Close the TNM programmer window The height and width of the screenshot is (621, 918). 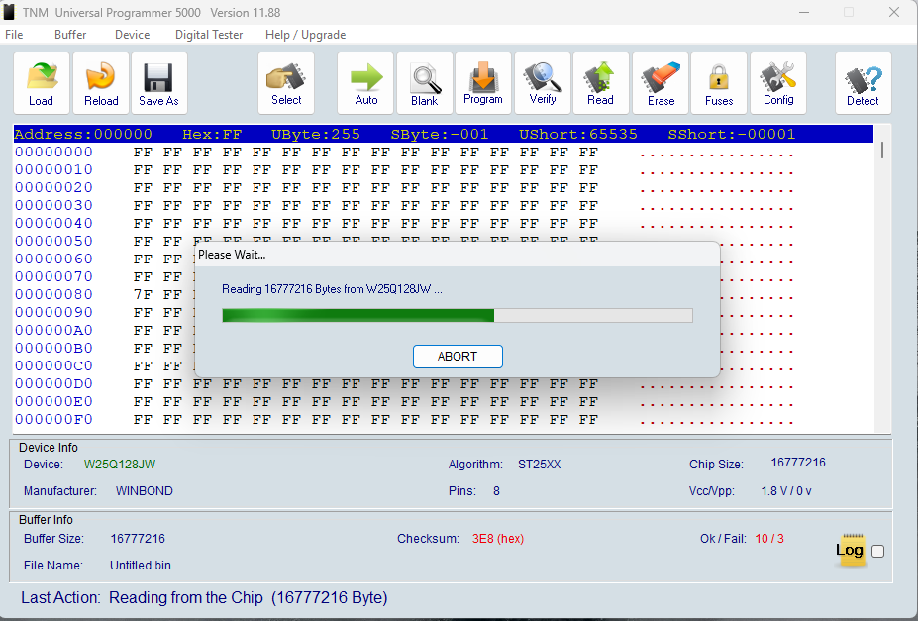click(894, 12)
